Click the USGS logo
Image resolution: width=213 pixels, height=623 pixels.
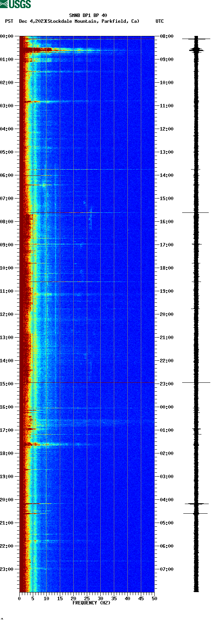pos(16,4)
